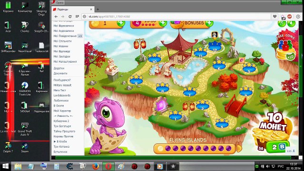This screenshot has width=304, height=171.
Task: Open the Три Богатыря app link
Action: tap(62, 126)
